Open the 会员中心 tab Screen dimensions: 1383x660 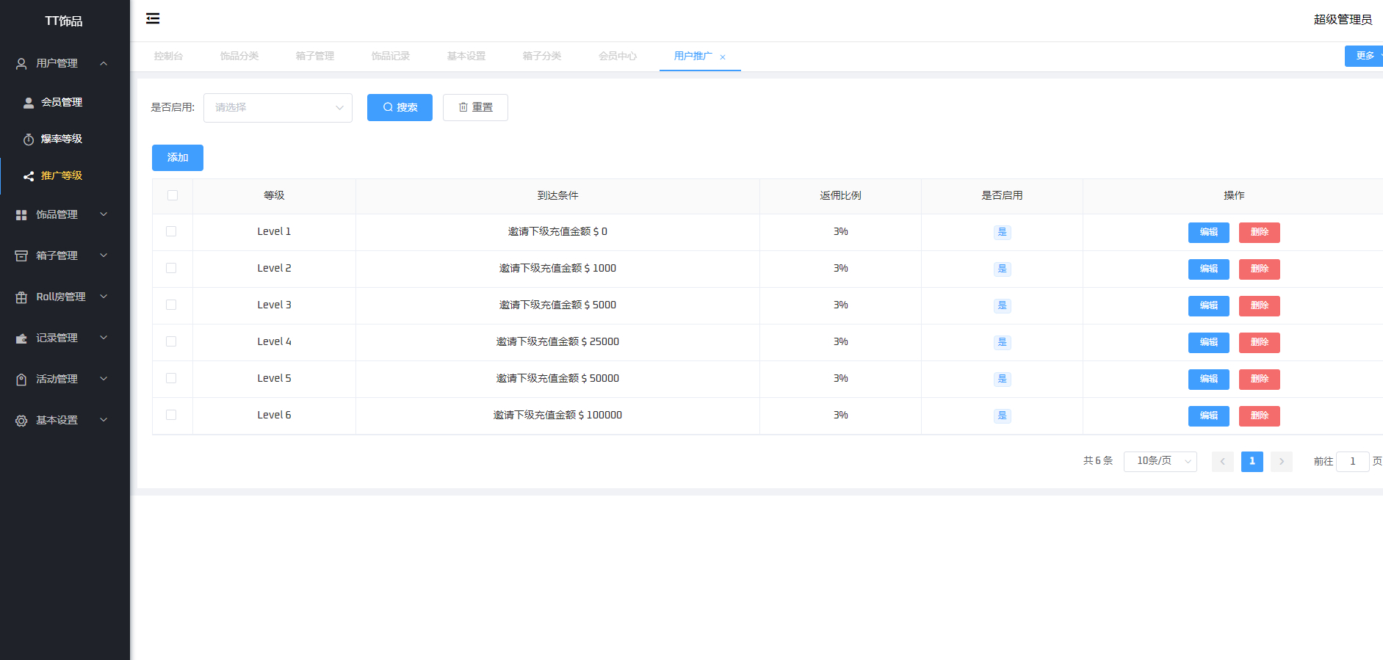[x=617, y=57]
